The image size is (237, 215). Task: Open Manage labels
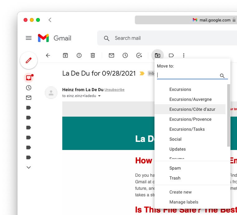coord(192,202)
